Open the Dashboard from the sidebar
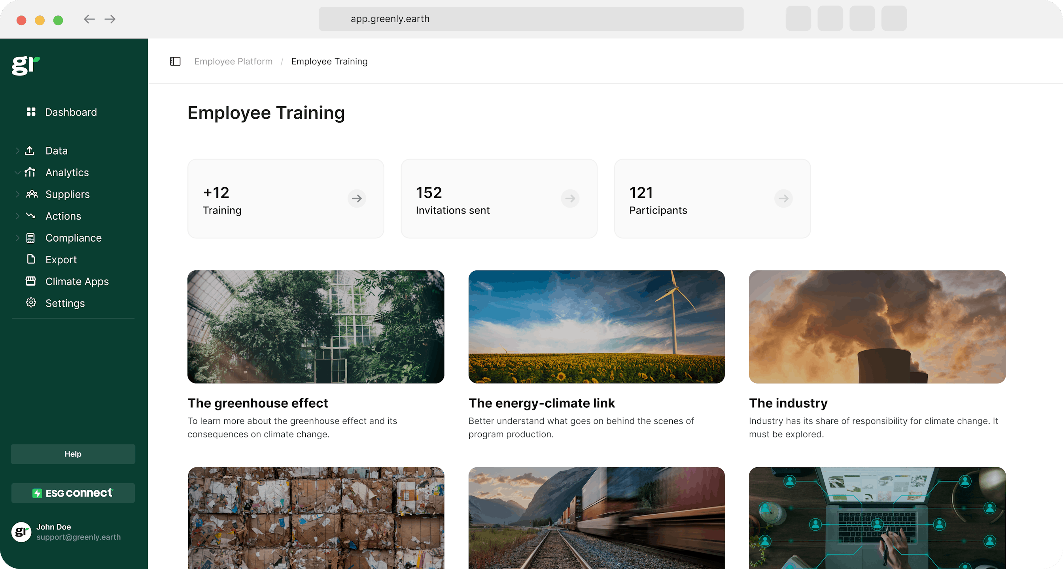Screen dimensions: 1063x569 click(70, 112)
